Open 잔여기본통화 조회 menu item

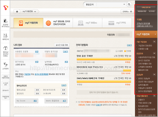tap(145, 64)
